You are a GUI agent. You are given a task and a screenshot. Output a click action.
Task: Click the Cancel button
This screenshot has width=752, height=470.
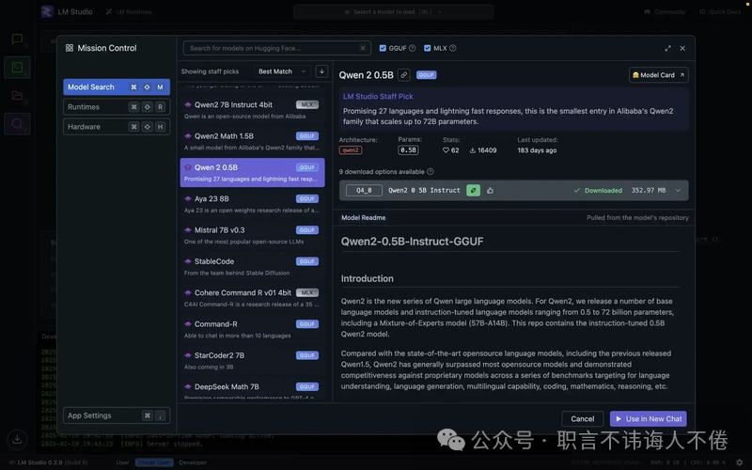(x=582, y=418)
